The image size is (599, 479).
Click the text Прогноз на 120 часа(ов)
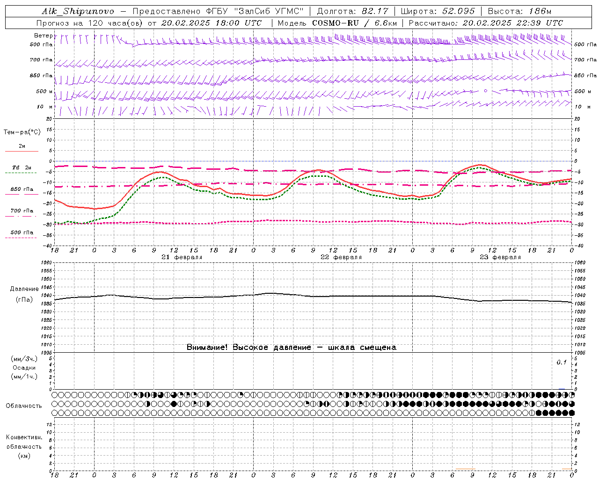pyautogui.click(x=90, y=23)
